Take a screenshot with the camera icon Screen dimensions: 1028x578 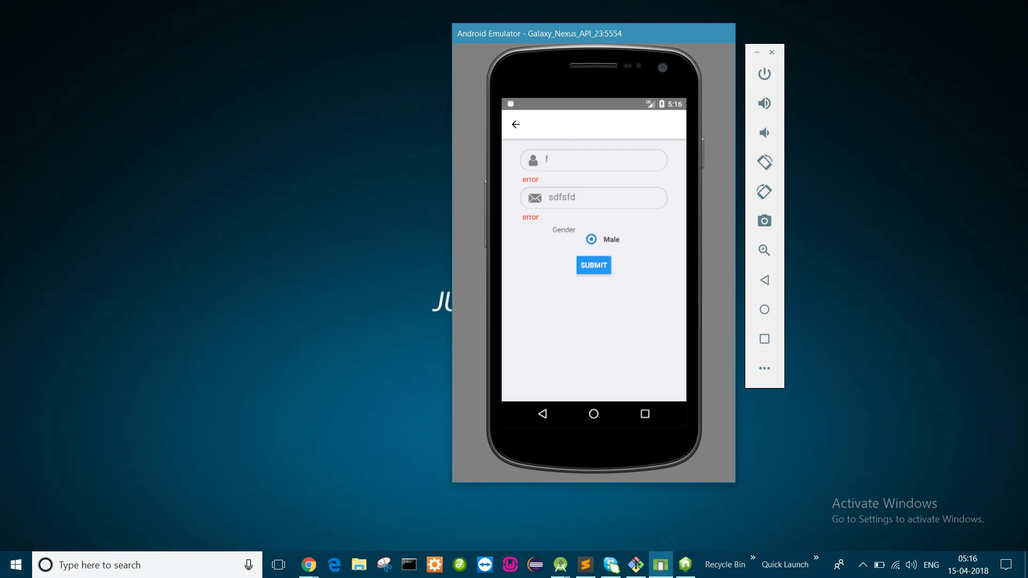[764, 221]
